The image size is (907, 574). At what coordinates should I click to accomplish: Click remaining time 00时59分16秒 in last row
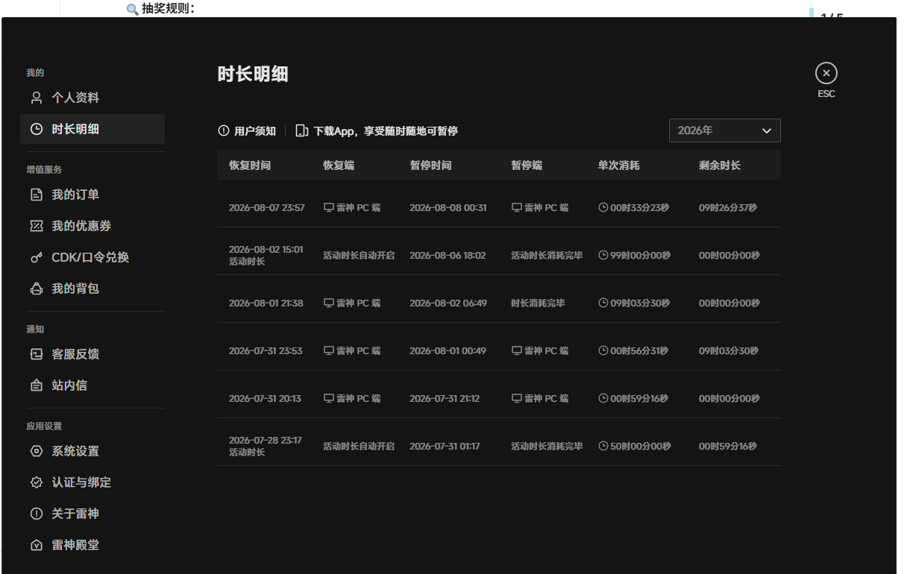728,446
